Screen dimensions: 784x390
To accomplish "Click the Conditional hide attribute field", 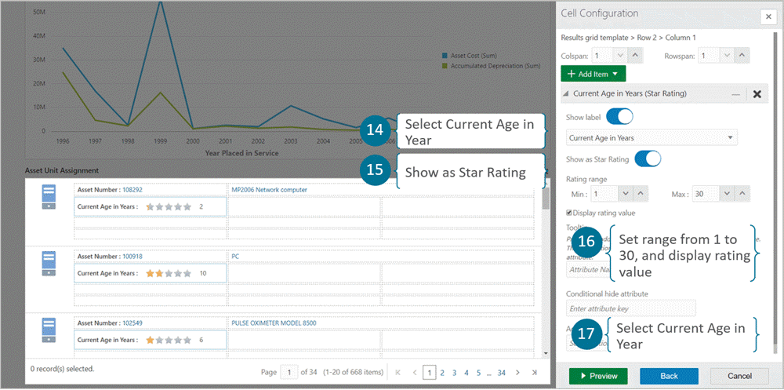I will click(631, 308).
